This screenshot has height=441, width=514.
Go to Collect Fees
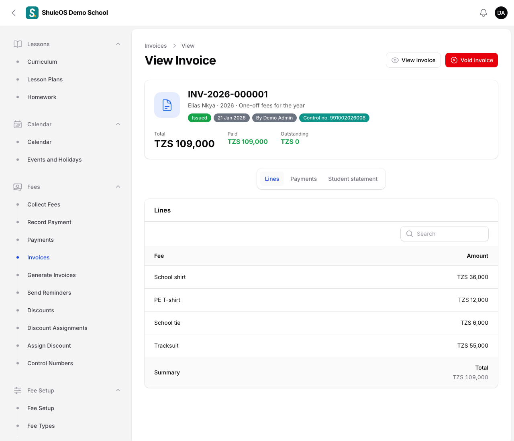coord(44,204)
